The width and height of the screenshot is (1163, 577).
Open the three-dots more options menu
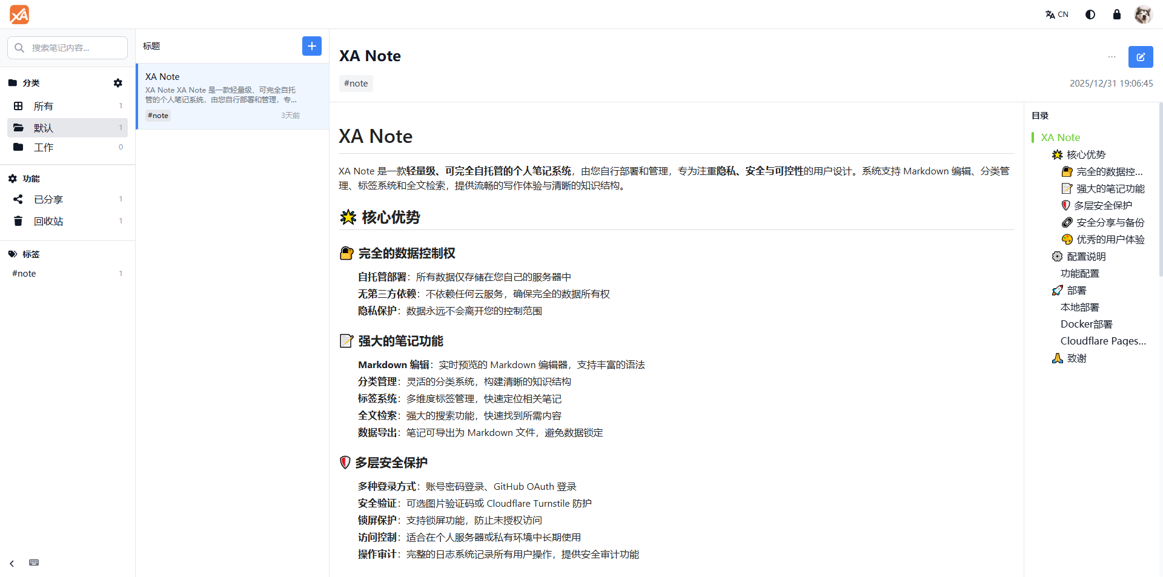click(1112, 57)
